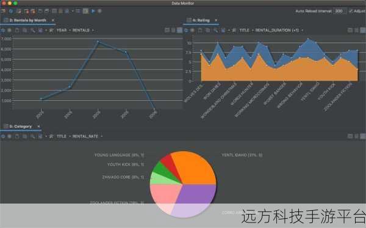Open the RENTALS series dropdown
The width and height of the screenshot is (366, 228).
[x=83, y=30]
